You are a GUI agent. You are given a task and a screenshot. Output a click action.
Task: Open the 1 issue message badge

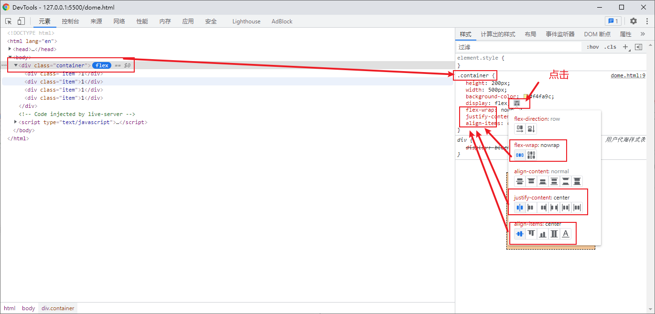612,21
